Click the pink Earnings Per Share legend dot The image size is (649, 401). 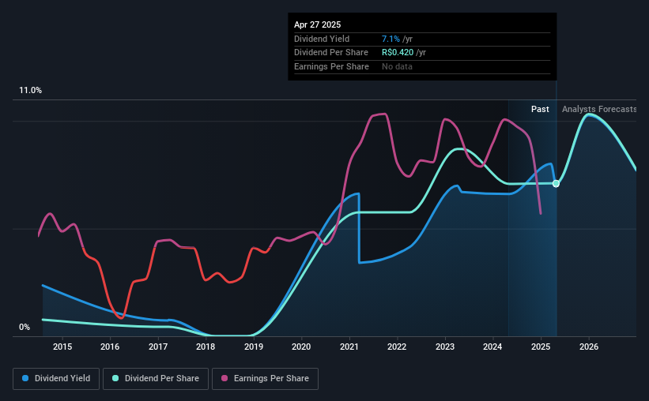pos(225,378)
